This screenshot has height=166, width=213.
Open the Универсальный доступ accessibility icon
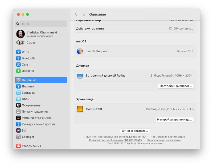point(18,124)
